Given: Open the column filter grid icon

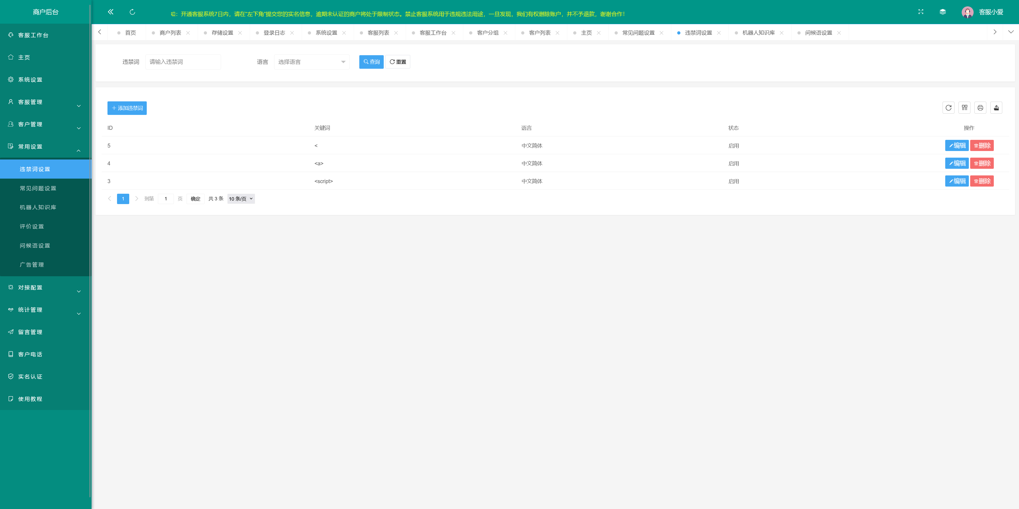Looking at the screenshot, I should coord(964,107).
